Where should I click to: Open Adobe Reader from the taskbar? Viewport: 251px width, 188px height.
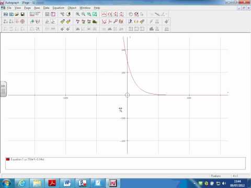click(52, 183)
